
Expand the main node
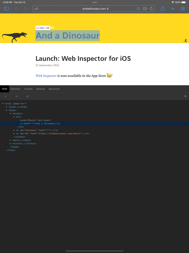click(10, 140)
